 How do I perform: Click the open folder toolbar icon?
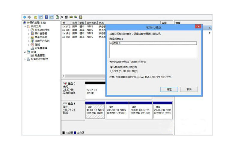coord(71,17)
